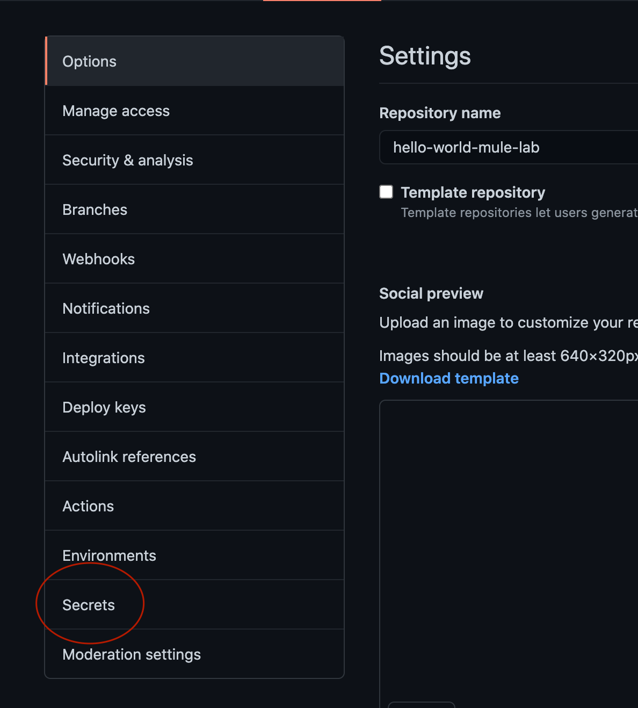This screenshot has width=638, height=708.
Task: Open Integrations from the sidebar
Action: tap(104, 358)
